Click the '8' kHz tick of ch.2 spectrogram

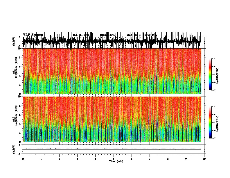click(20, 106)
